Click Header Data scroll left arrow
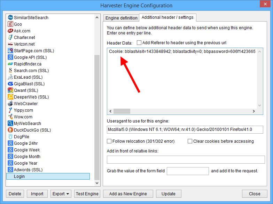This screenshot has width=273, height=204. pyautogui.click(x=110, y=111)
